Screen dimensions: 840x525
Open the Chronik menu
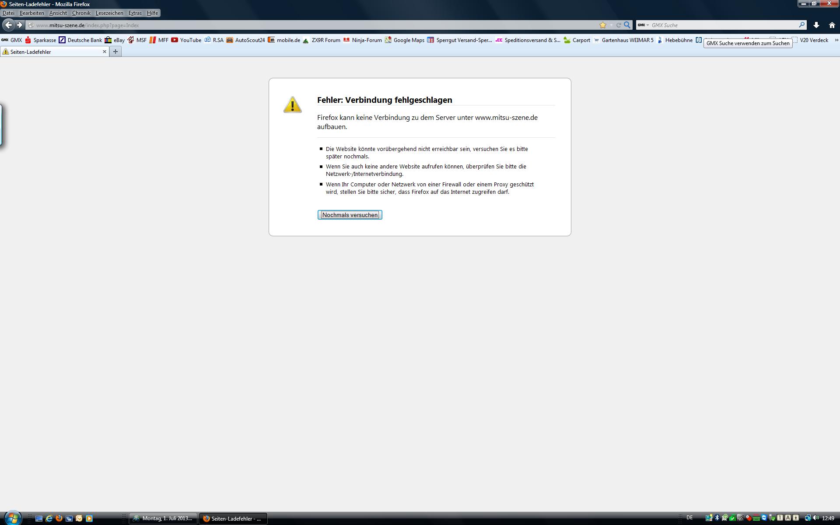pos(81,13)
